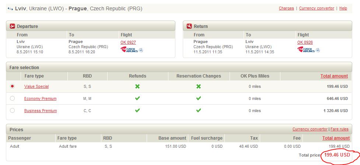The image size is (360, 165).
Task: Click Business Premium green check under Refunds
Action: (x=137, y=111)
